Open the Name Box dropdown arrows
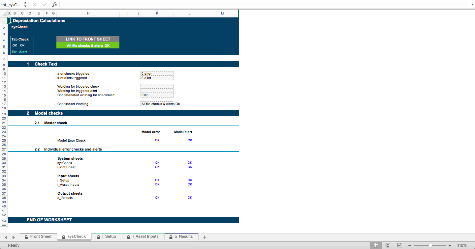Screen dimensions: 475x249 [25, 5]
